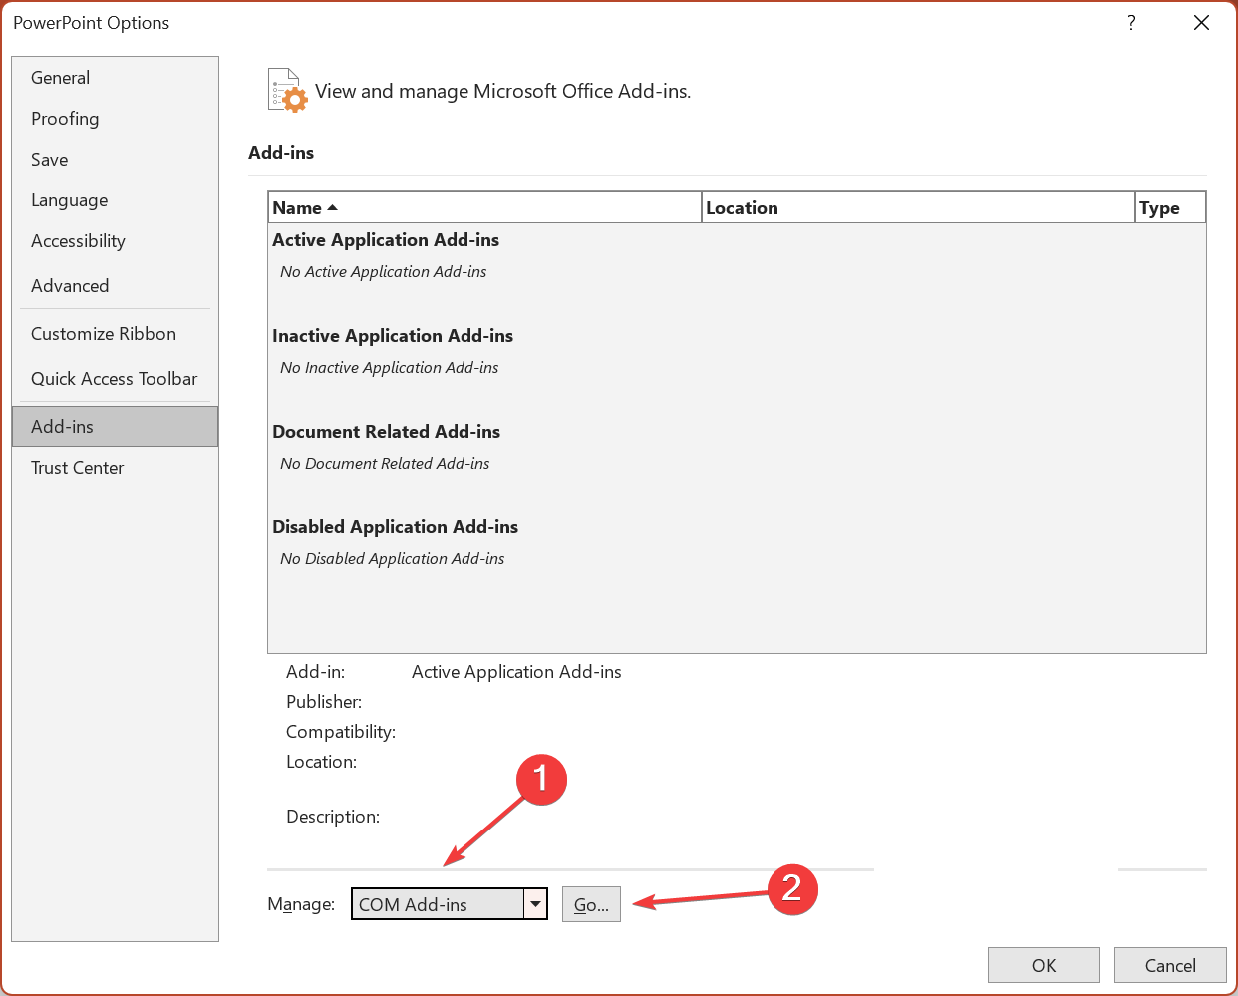1238x996 pixels.
Task: Click 'No Inactive Application Add-ins' row
Action: coord(390,368)
